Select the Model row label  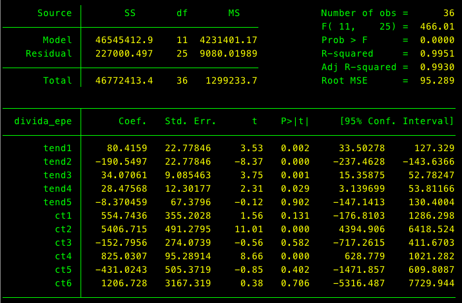tap(57, 40)
